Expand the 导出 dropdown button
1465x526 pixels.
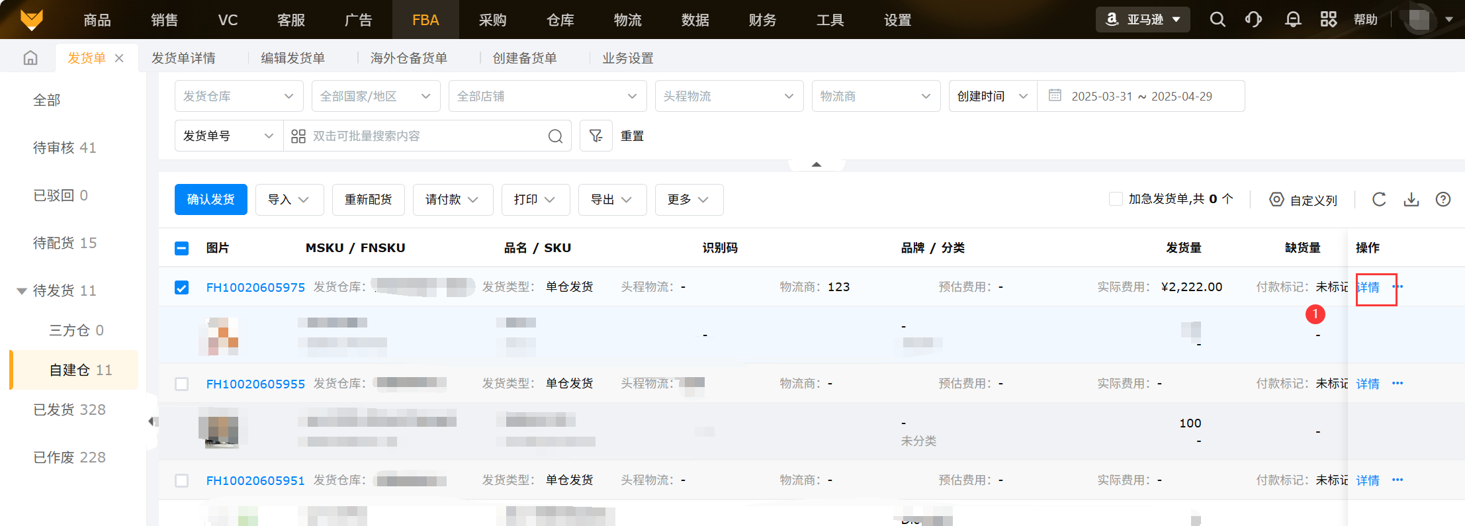tap(612, 200)
